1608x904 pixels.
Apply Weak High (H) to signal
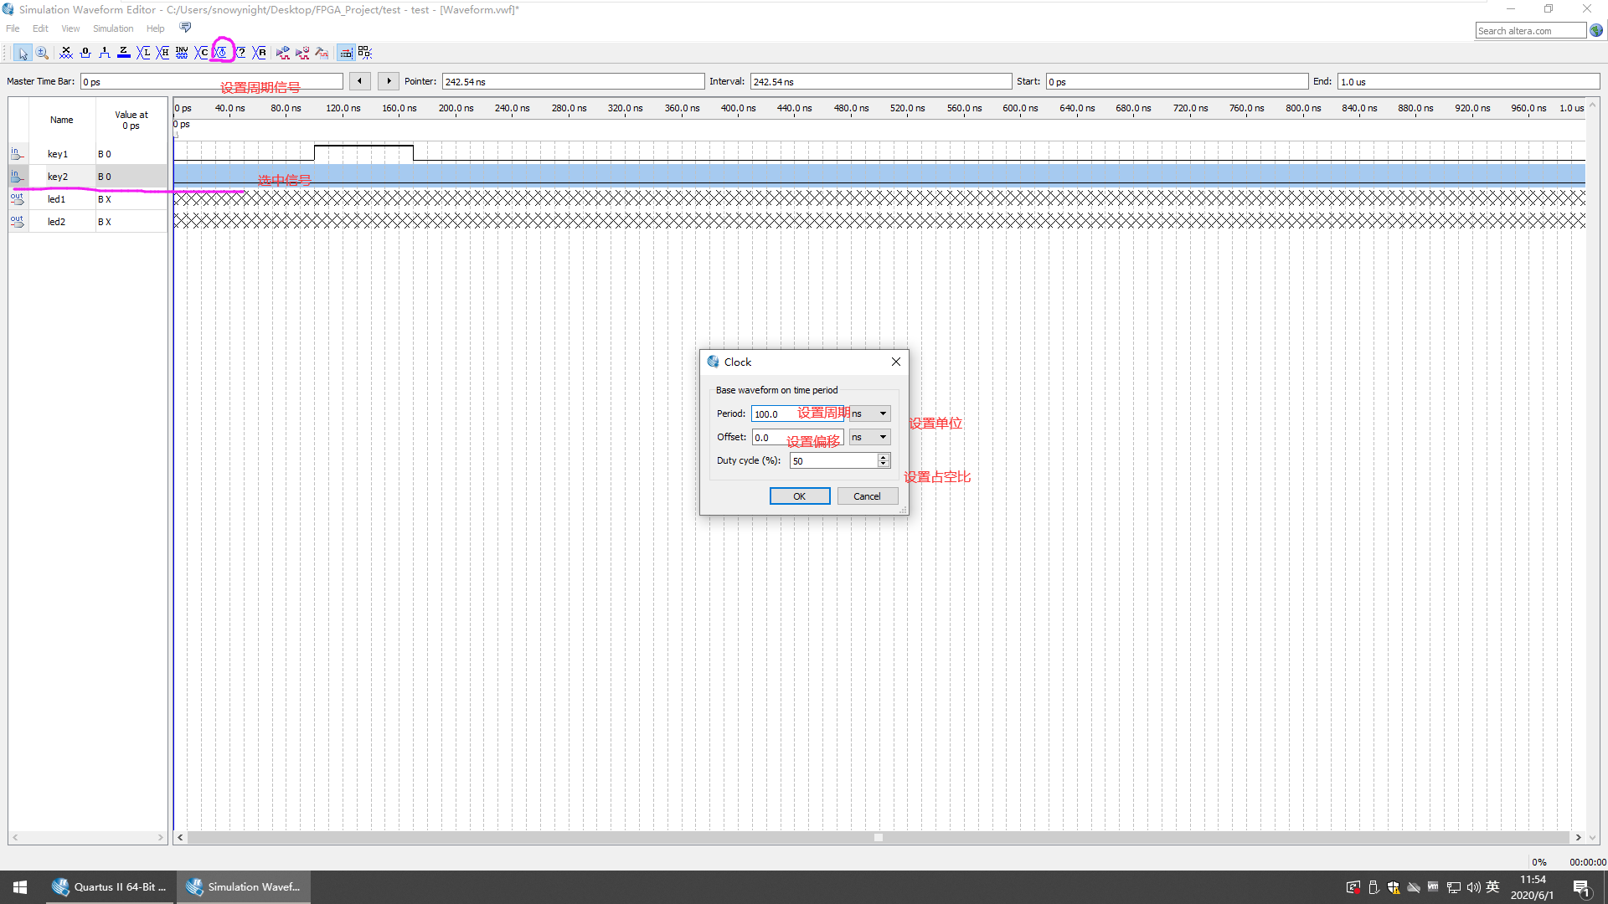click(162, 53)
